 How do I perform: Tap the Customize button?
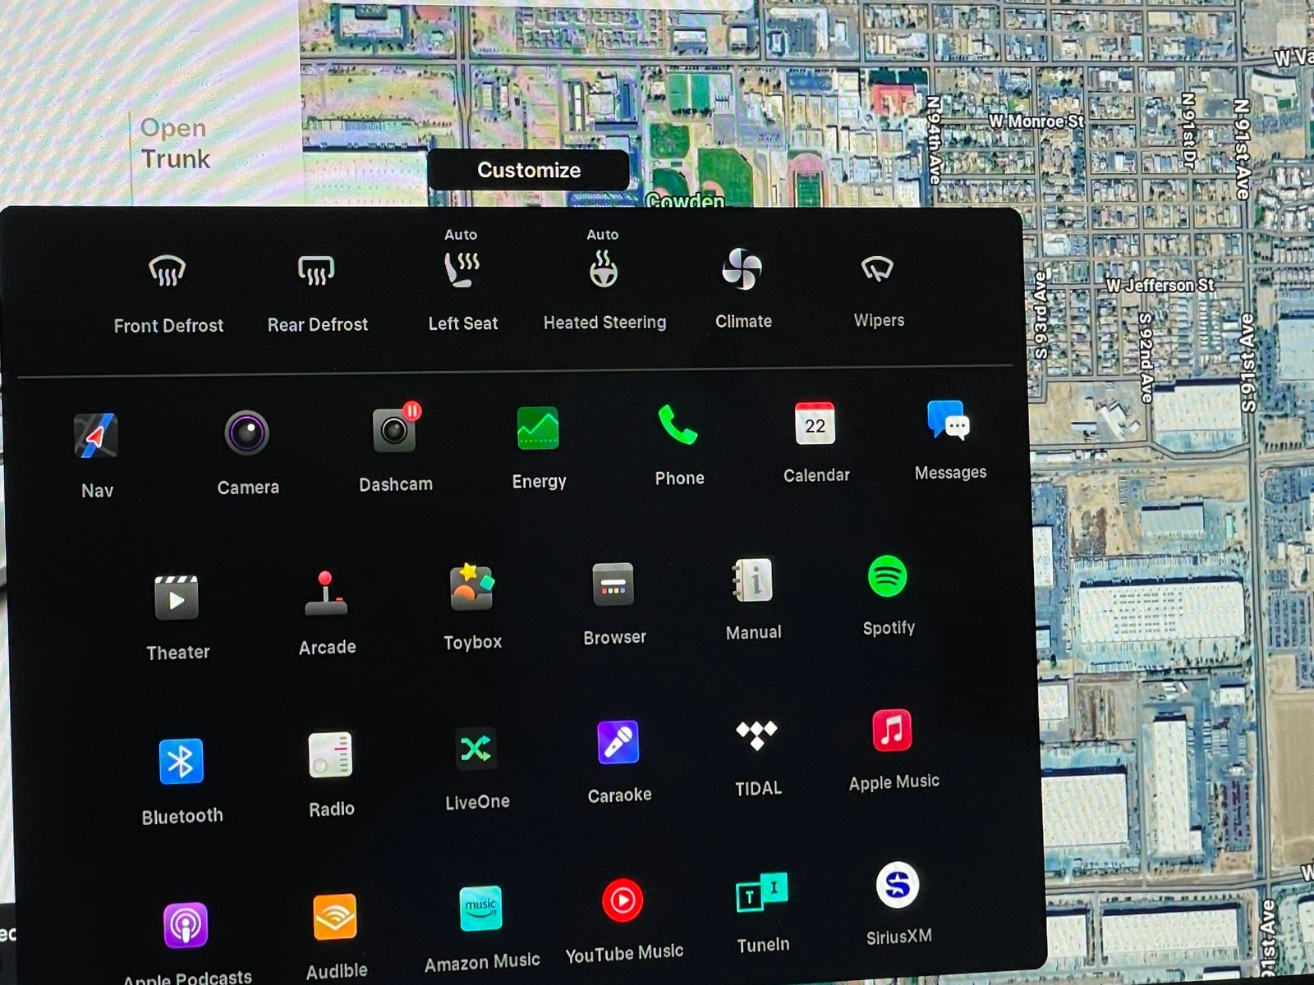point(528,170)
